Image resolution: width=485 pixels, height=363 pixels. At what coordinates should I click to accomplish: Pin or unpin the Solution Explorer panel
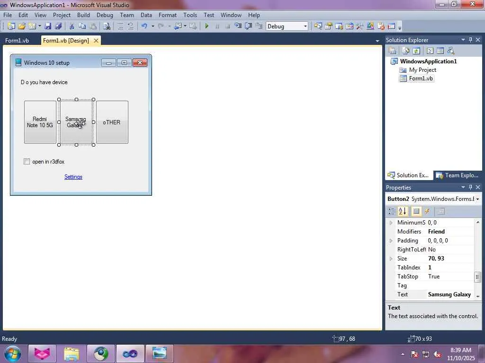(470, 40)
